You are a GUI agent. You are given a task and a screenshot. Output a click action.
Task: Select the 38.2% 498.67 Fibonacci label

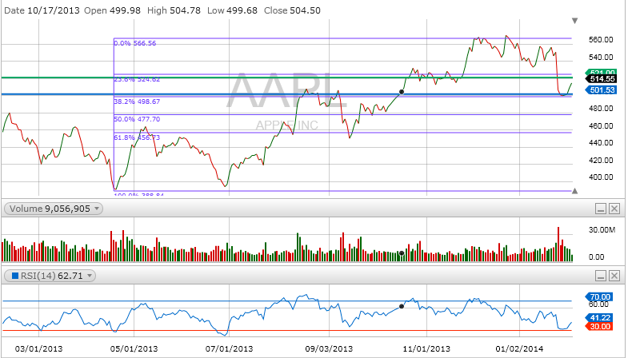point(137,101)
